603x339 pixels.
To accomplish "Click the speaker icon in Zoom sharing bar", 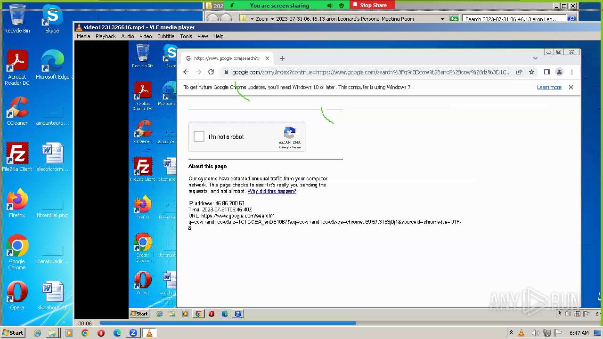I will (330, 6).
